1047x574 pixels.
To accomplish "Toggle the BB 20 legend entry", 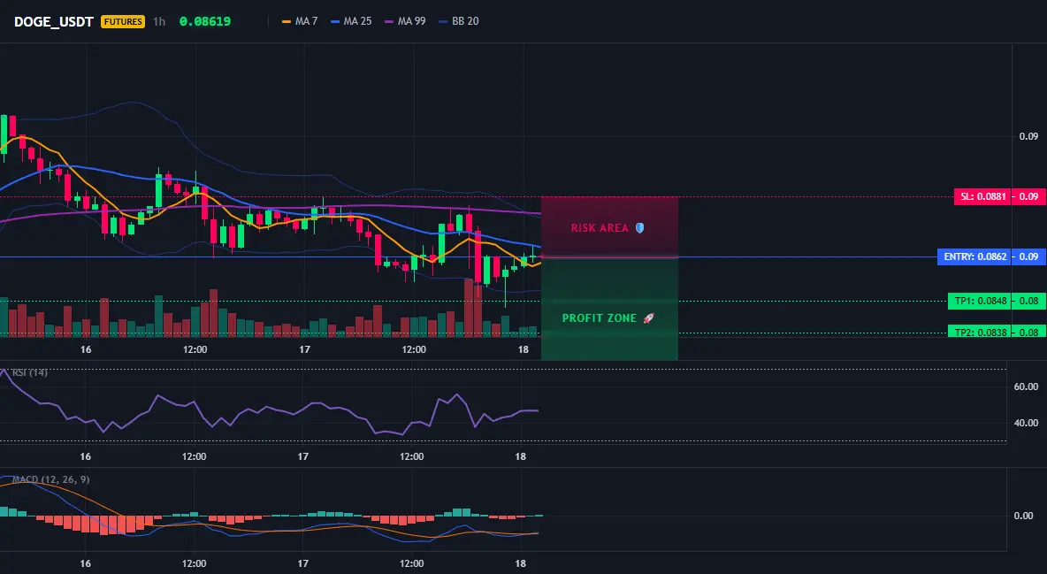I will point(459,21).
